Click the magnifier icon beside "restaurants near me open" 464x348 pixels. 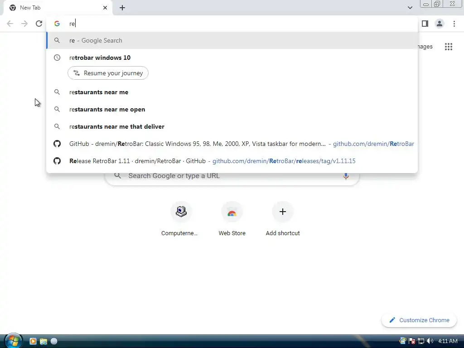(57, 109)
